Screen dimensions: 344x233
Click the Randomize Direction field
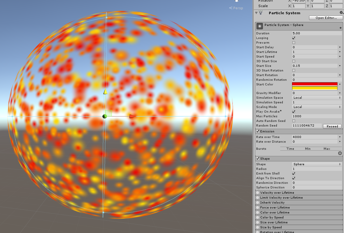(x=317, y=183)
